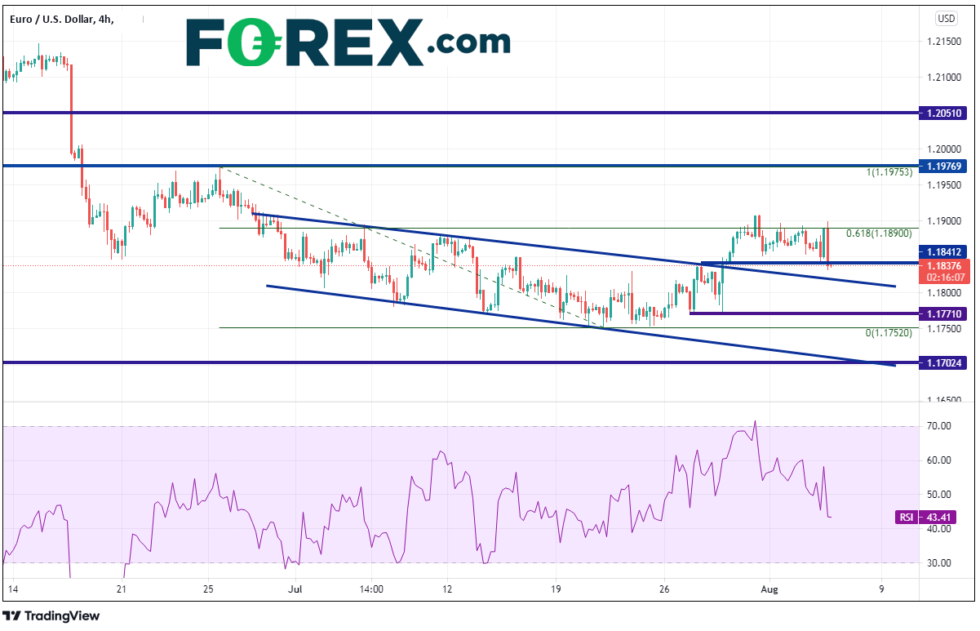The width and height of the screenshot is (980, 631).
Task: Click the TradingView logo in bottom corner
Action: click(52, 615)
